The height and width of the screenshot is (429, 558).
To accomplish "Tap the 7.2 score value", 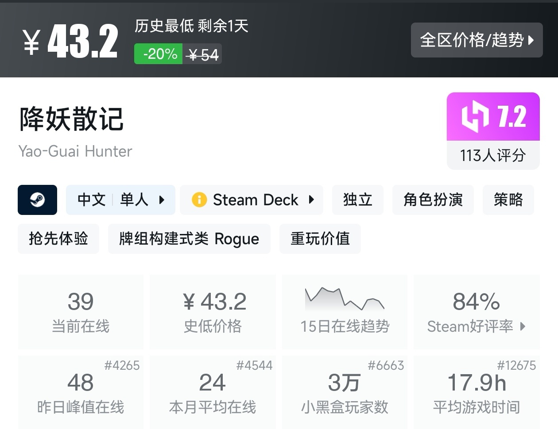I will coord(511,117).
